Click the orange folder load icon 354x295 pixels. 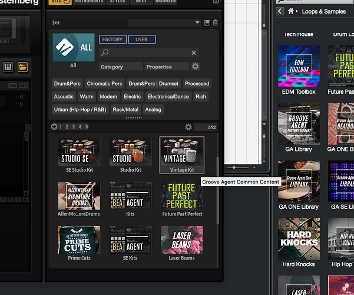[22, 67]
